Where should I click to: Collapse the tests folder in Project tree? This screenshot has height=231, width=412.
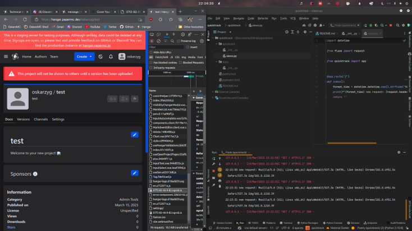(x=217, y=62)
